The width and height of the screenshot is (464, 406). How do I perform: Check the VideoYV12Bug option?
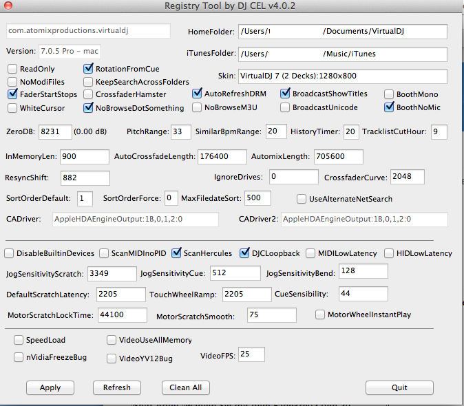coord(112,359)
